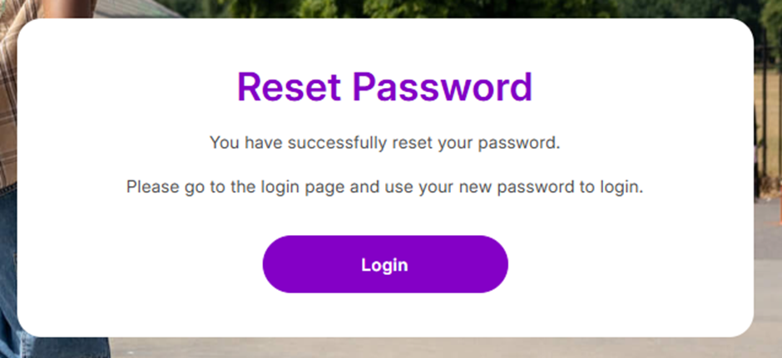This screenshot has width=782, height=358.
Task: Click the "Please go to the login page" line
Action: (384, 187)
